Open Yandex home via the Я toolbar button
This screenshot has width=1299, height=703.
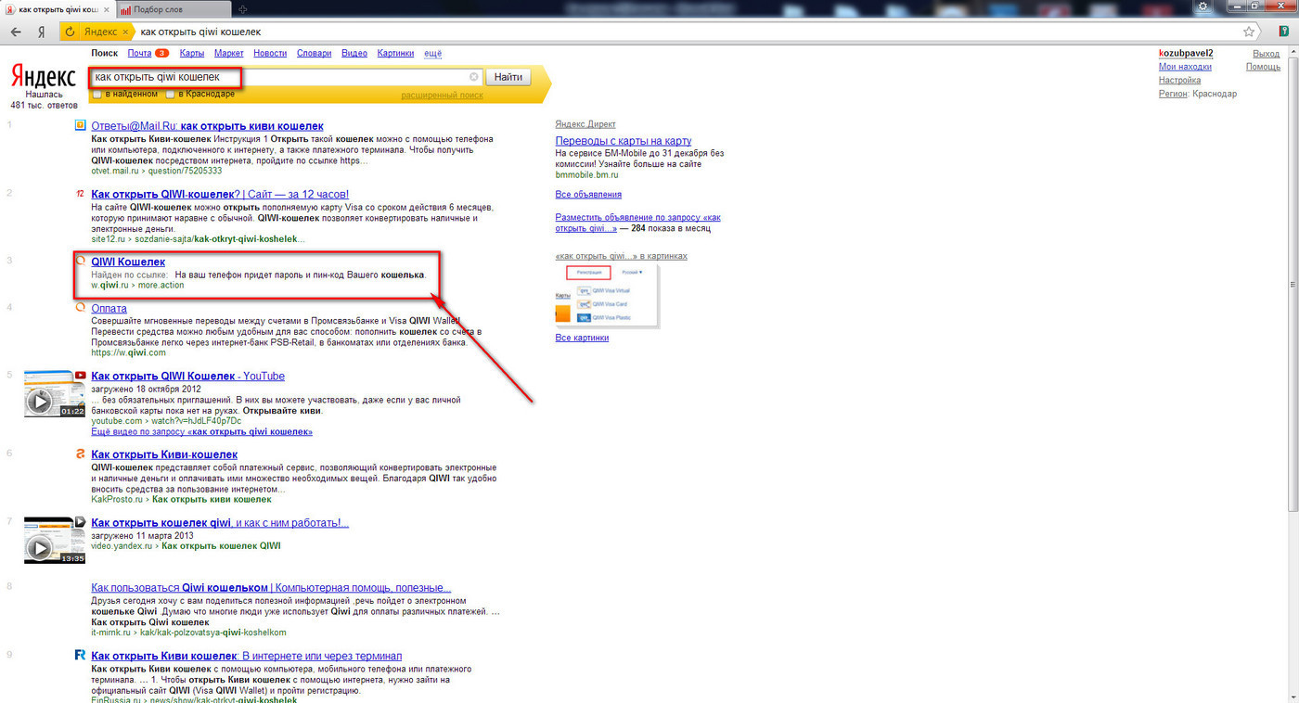(42, 32)
